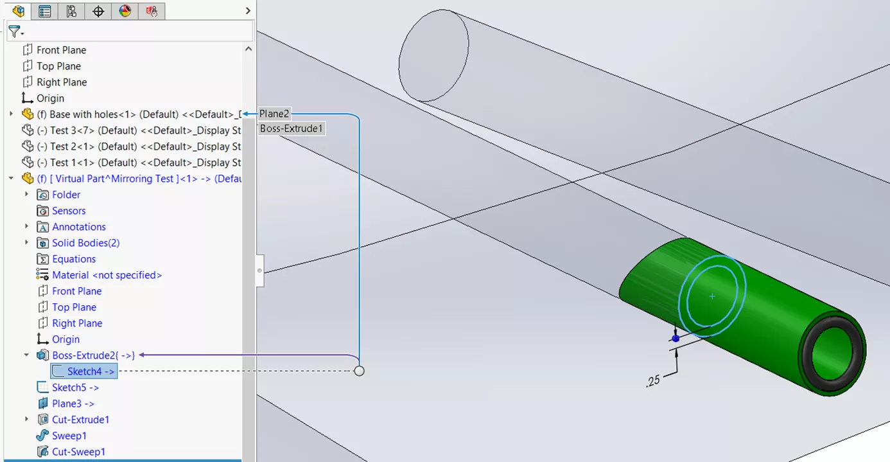Click the CAM add-in tab icon
The image size is (890, 462).
point(152,11)
